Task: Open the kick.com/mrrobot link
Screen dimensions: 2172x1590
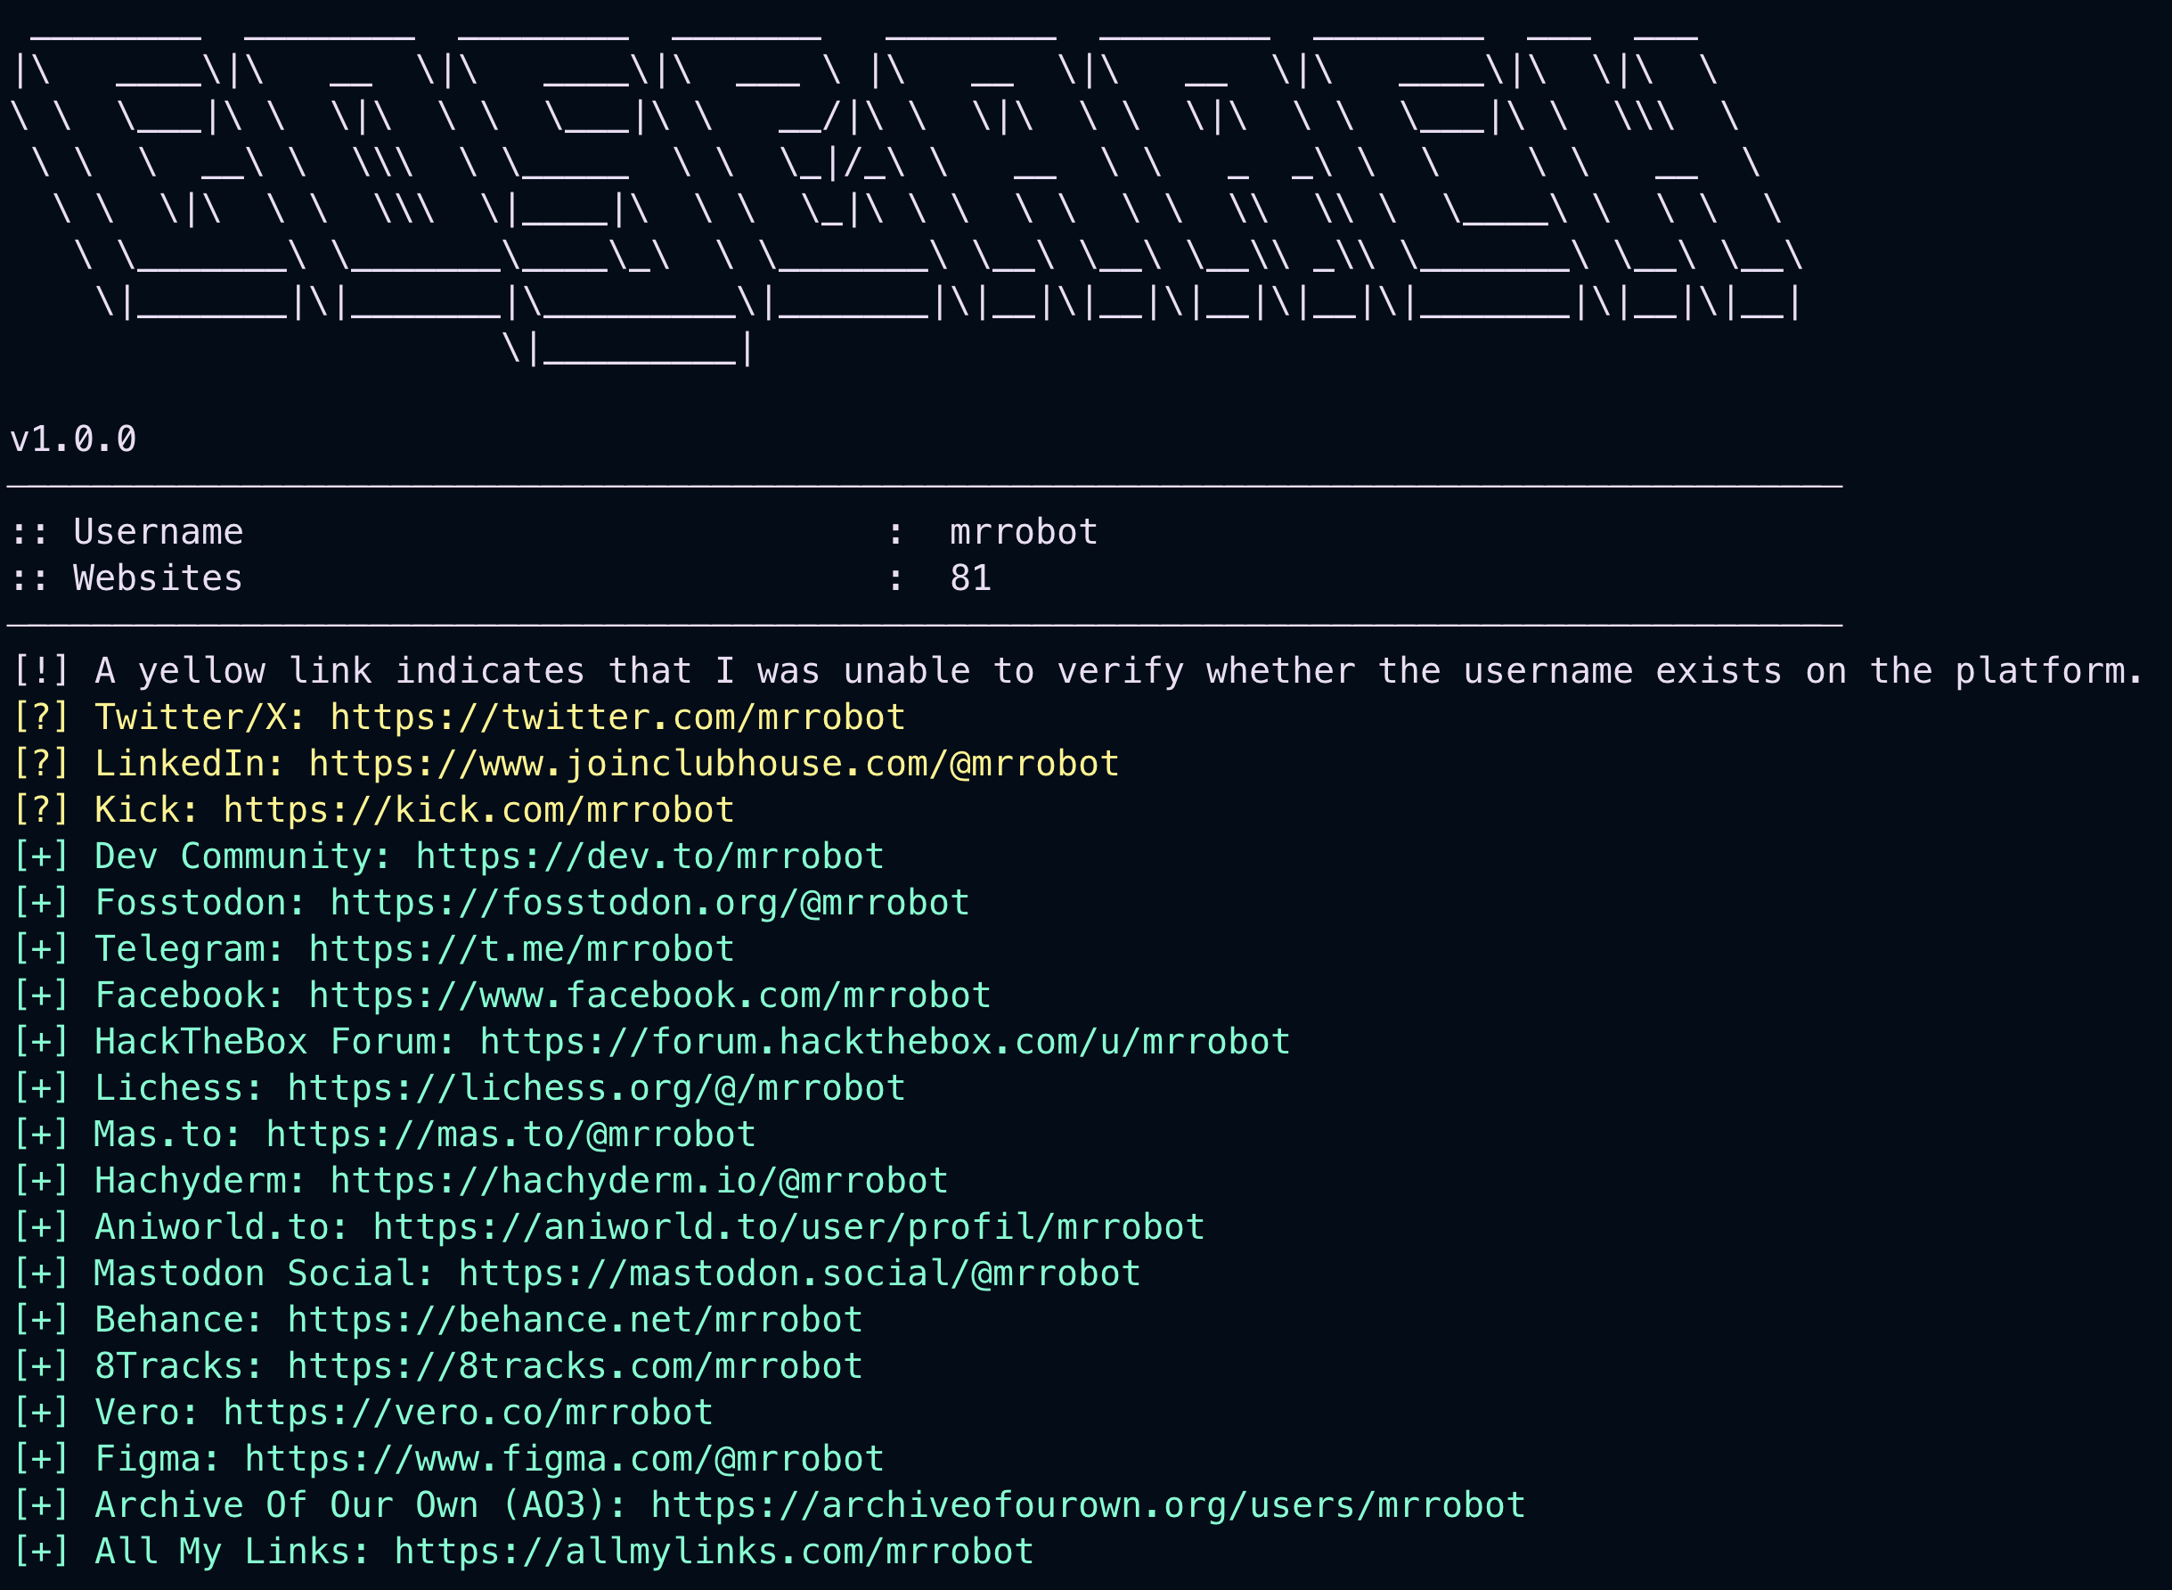Action: click(x=478, y=809)
